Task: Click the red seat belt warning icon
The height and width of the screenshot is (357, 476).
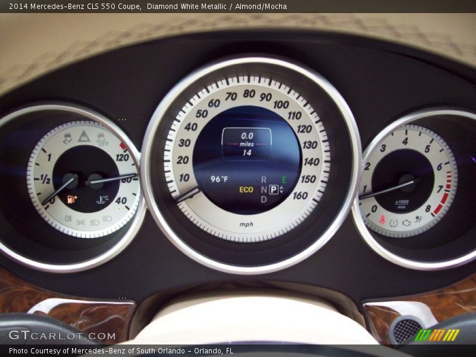Action: pyautogui.click(x=382, y=219)
